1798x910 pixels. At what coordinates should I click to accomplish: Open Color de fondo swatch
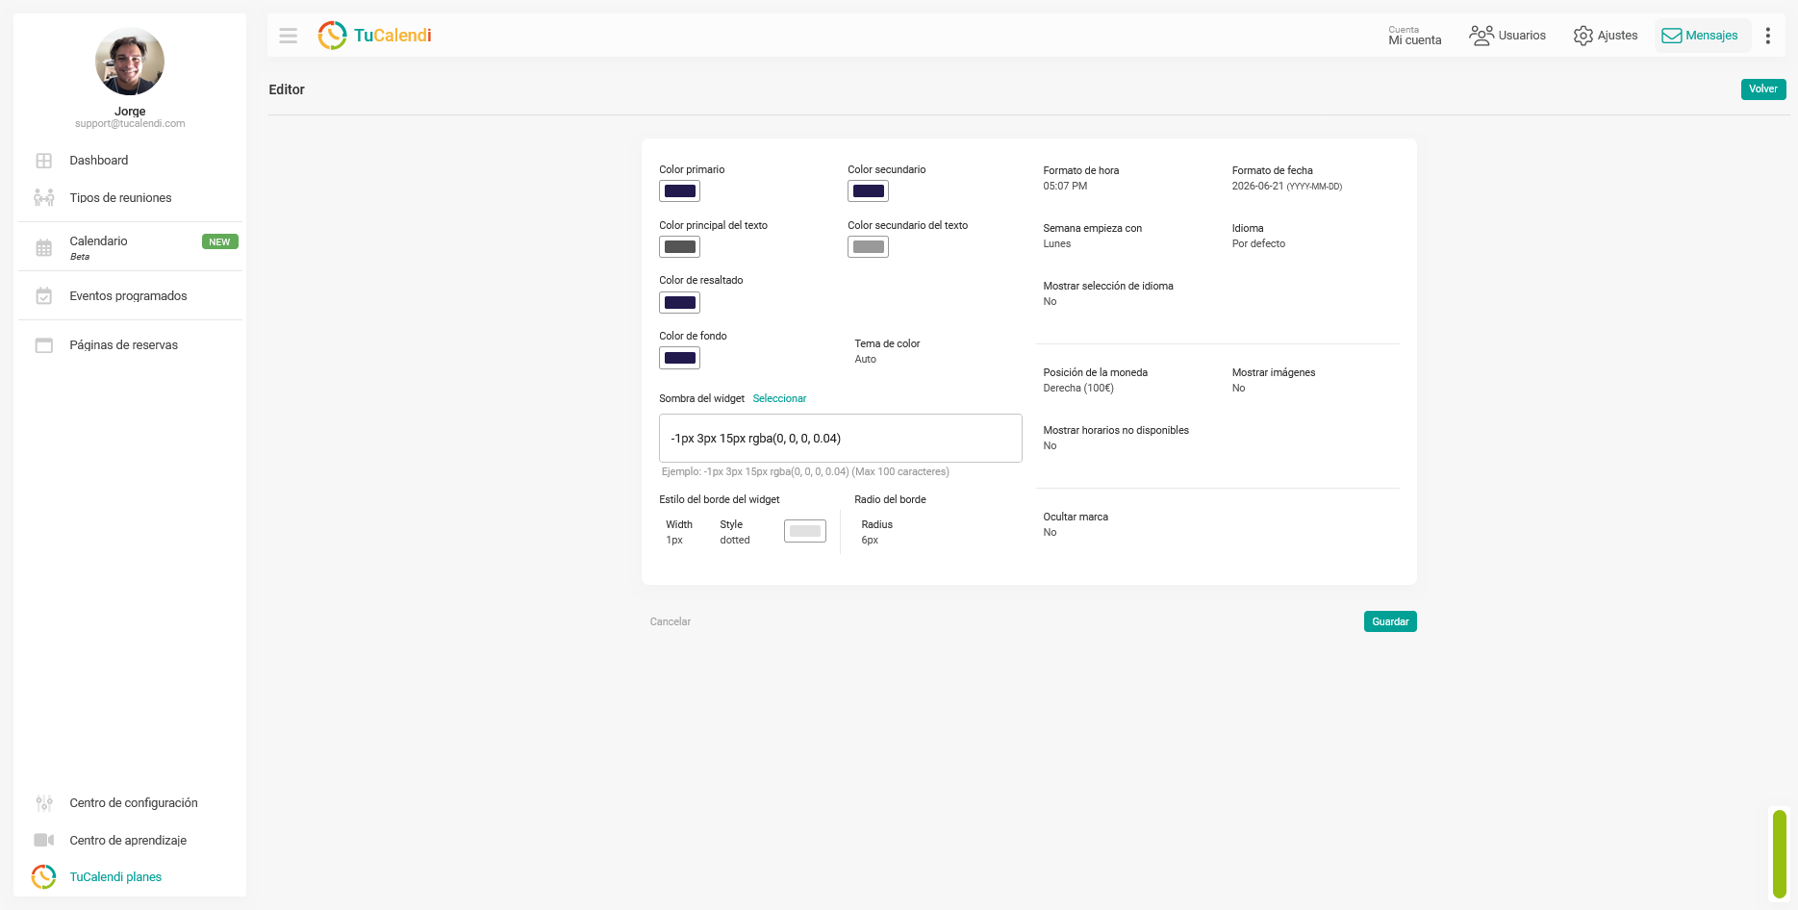pyautogui.click(x=679, y=359)
